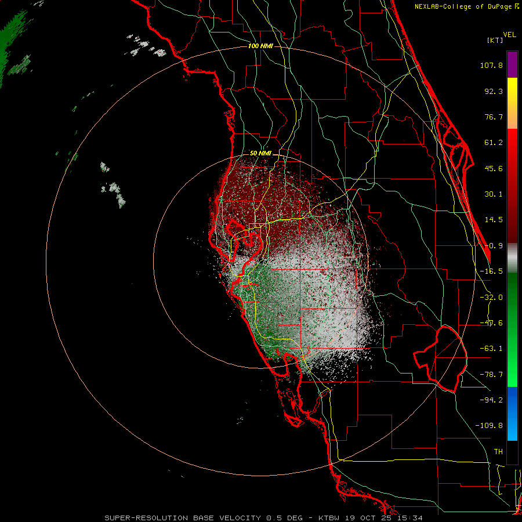Click the 92.3 legend value
The image size is (522, 522).
494,91
